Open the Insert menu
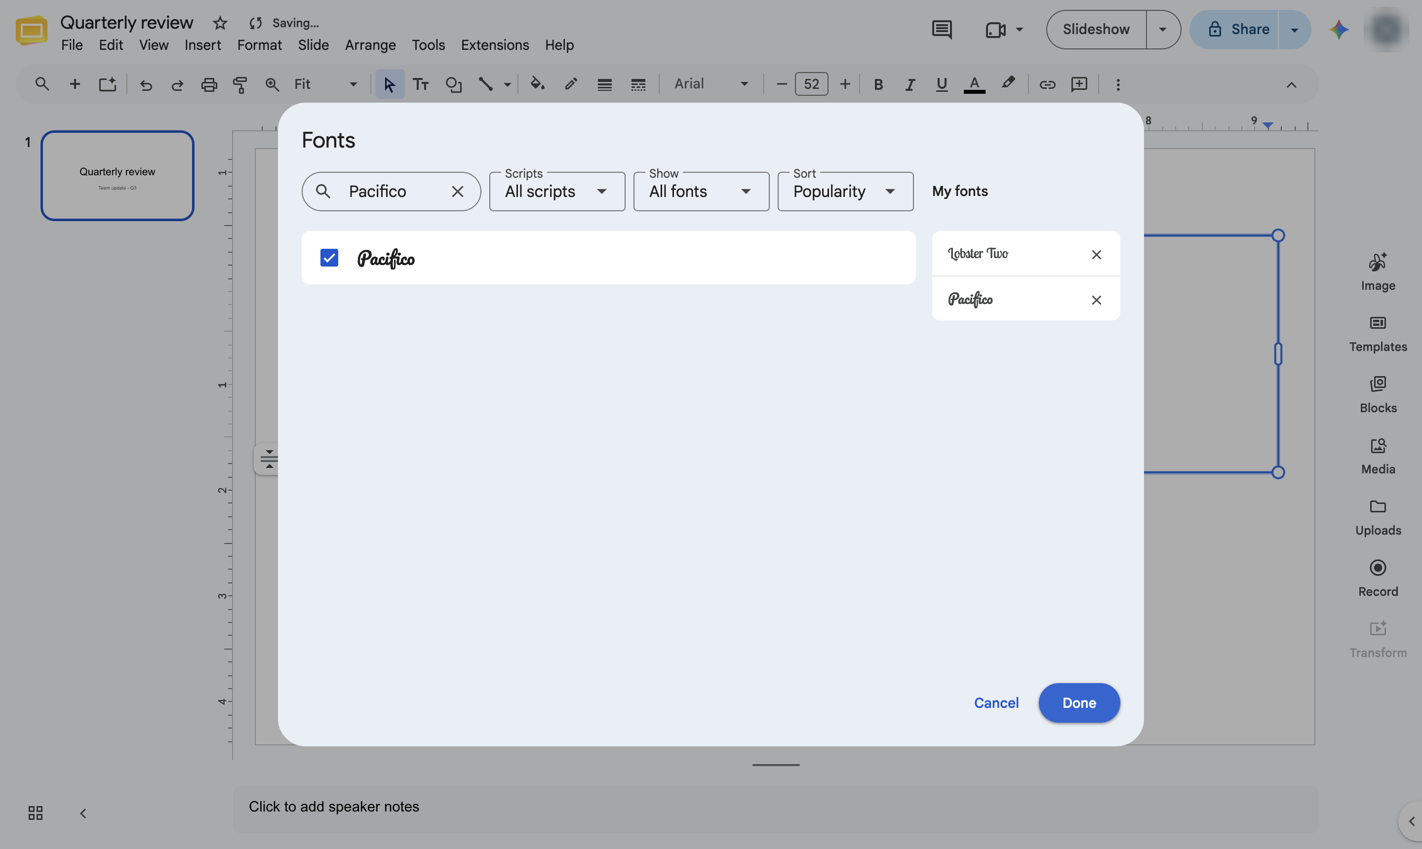The image size is (1422, 849). click(202, 44)
